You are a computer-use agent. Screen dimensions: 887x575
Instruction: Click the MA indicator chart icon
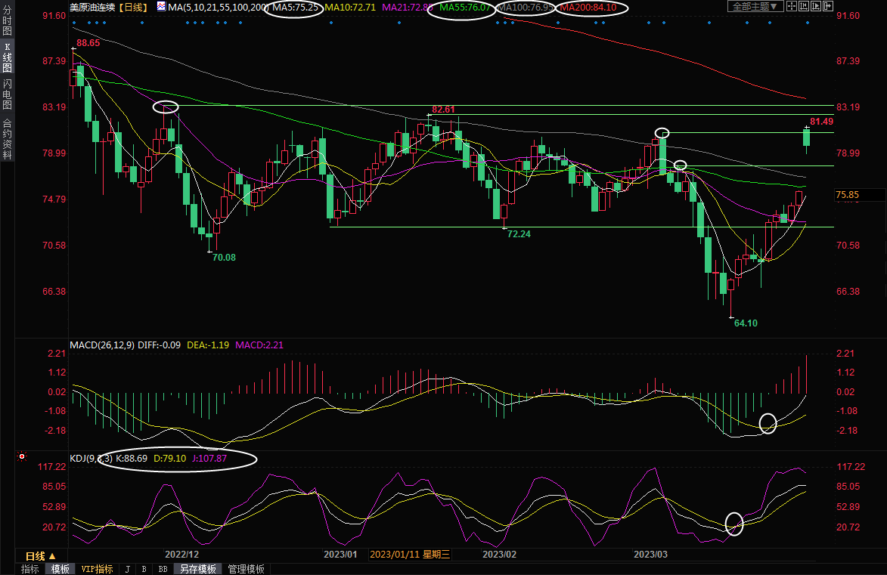[x=161, y=7]
